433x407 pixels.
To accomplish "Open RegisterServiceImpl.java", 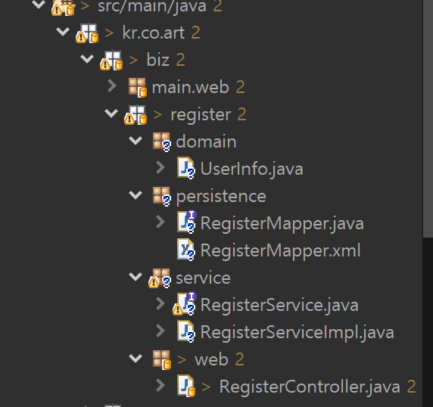I will click(297, 332).
